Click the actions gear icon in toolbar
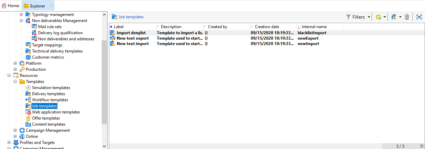425x149 pixels. pos(378,17)
